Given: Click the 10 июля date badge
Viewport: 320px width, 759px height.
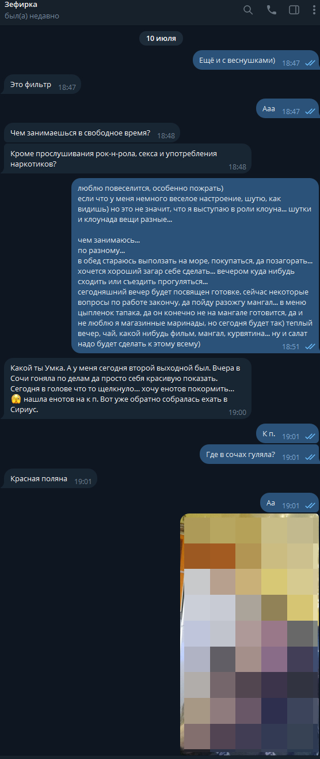Looking at the screenshot, I should 161,39.
